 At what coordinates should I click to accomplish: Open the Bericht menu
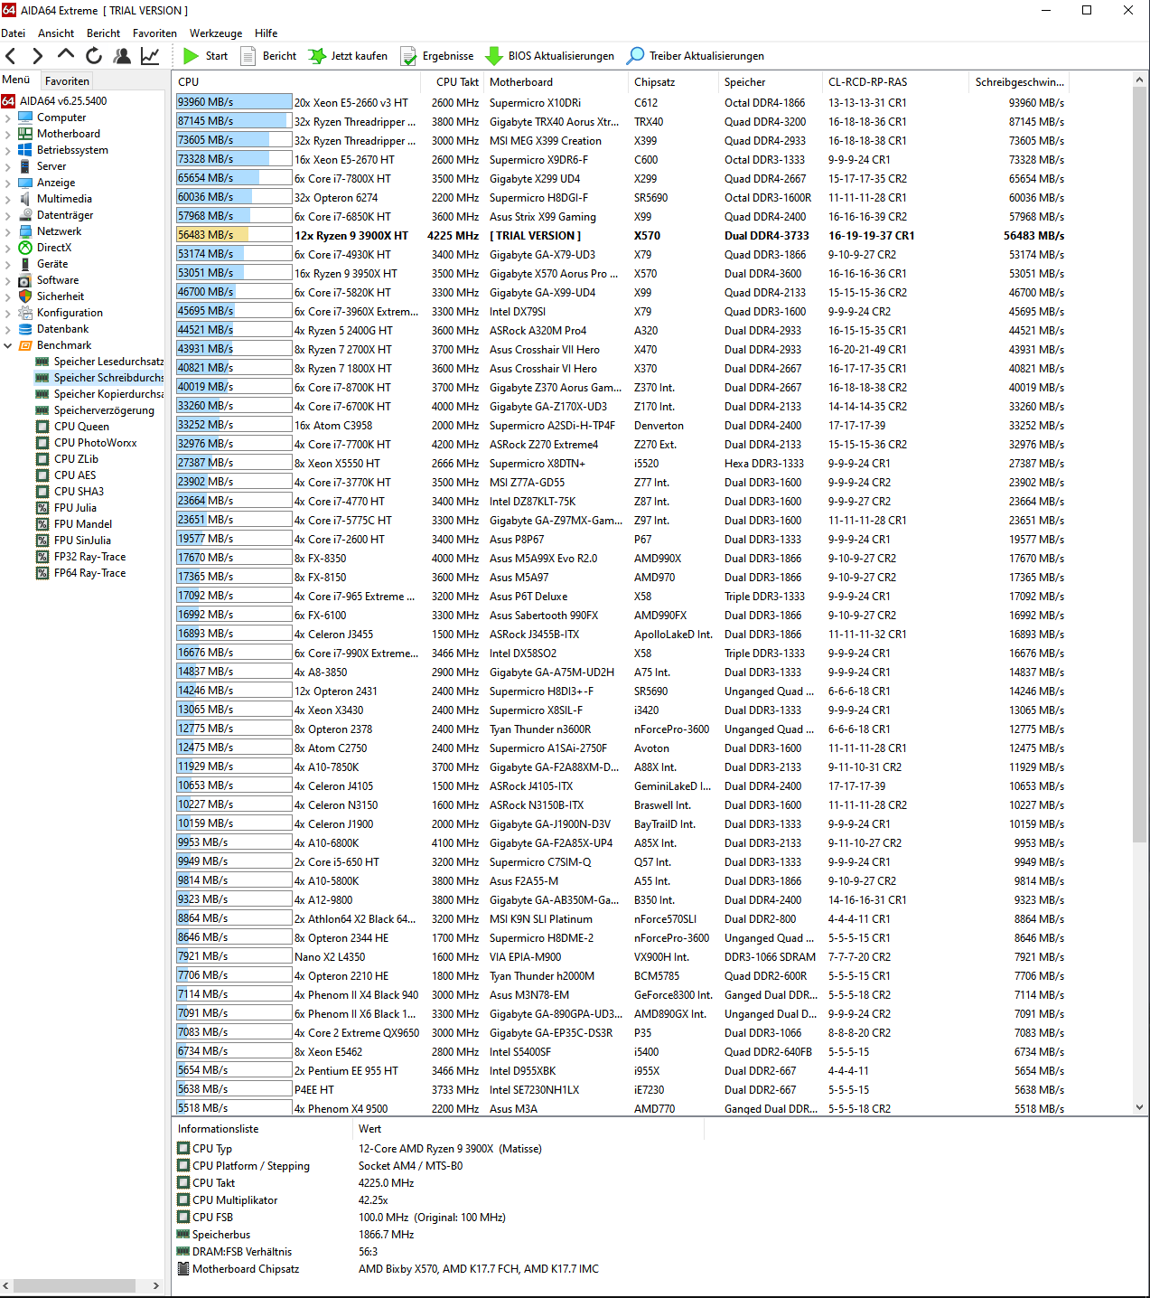(103, 33)
